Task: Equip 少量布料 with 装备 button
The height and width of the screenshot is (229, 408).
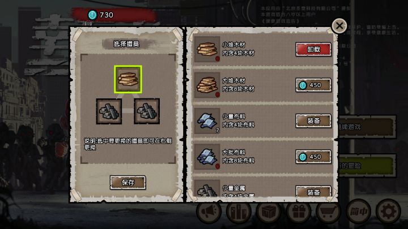Action: 313,121
